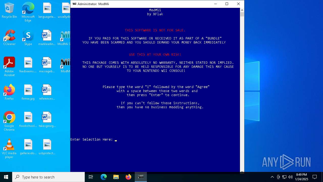
Task: Click the safely remove hardware tray icon
Action: pyautogui.click(x=278, y=177)
